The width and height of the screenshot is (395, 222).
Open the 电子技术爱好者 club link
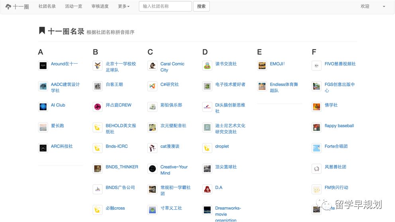[x=230, y=84]
